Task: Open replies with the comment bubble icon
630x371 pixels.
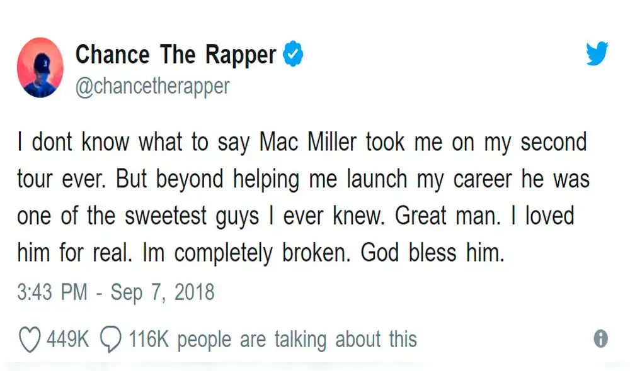Action: click(111, 338)
